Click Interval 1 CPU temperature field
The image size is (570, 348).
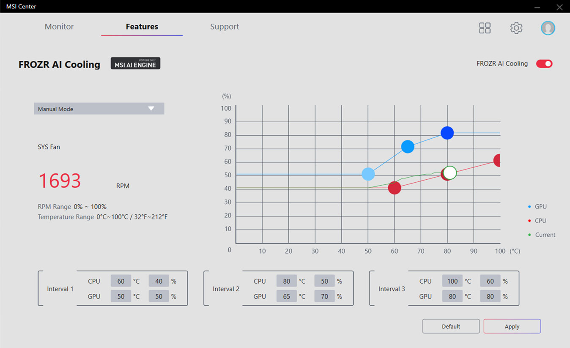point(121,281)
